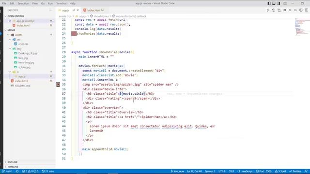Open the View menu
This screenshot has width=310, height=174.
coord(35,3)
